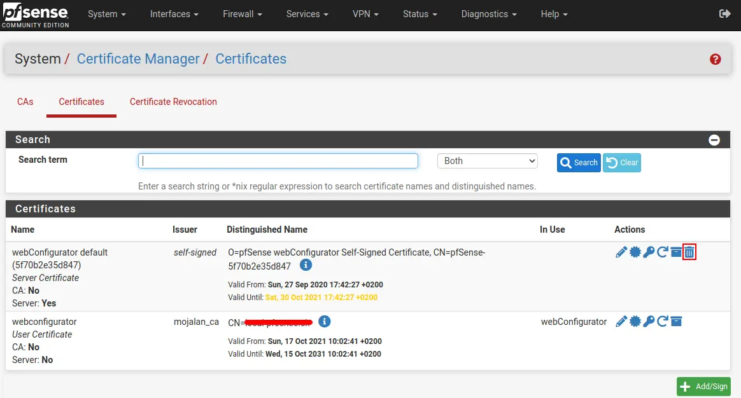
Task: Click the mojalan_ca issuer cell
Action: coord(196,322)
